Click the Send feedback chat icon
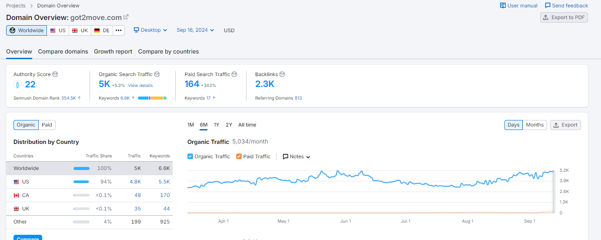 pos(548,6)
